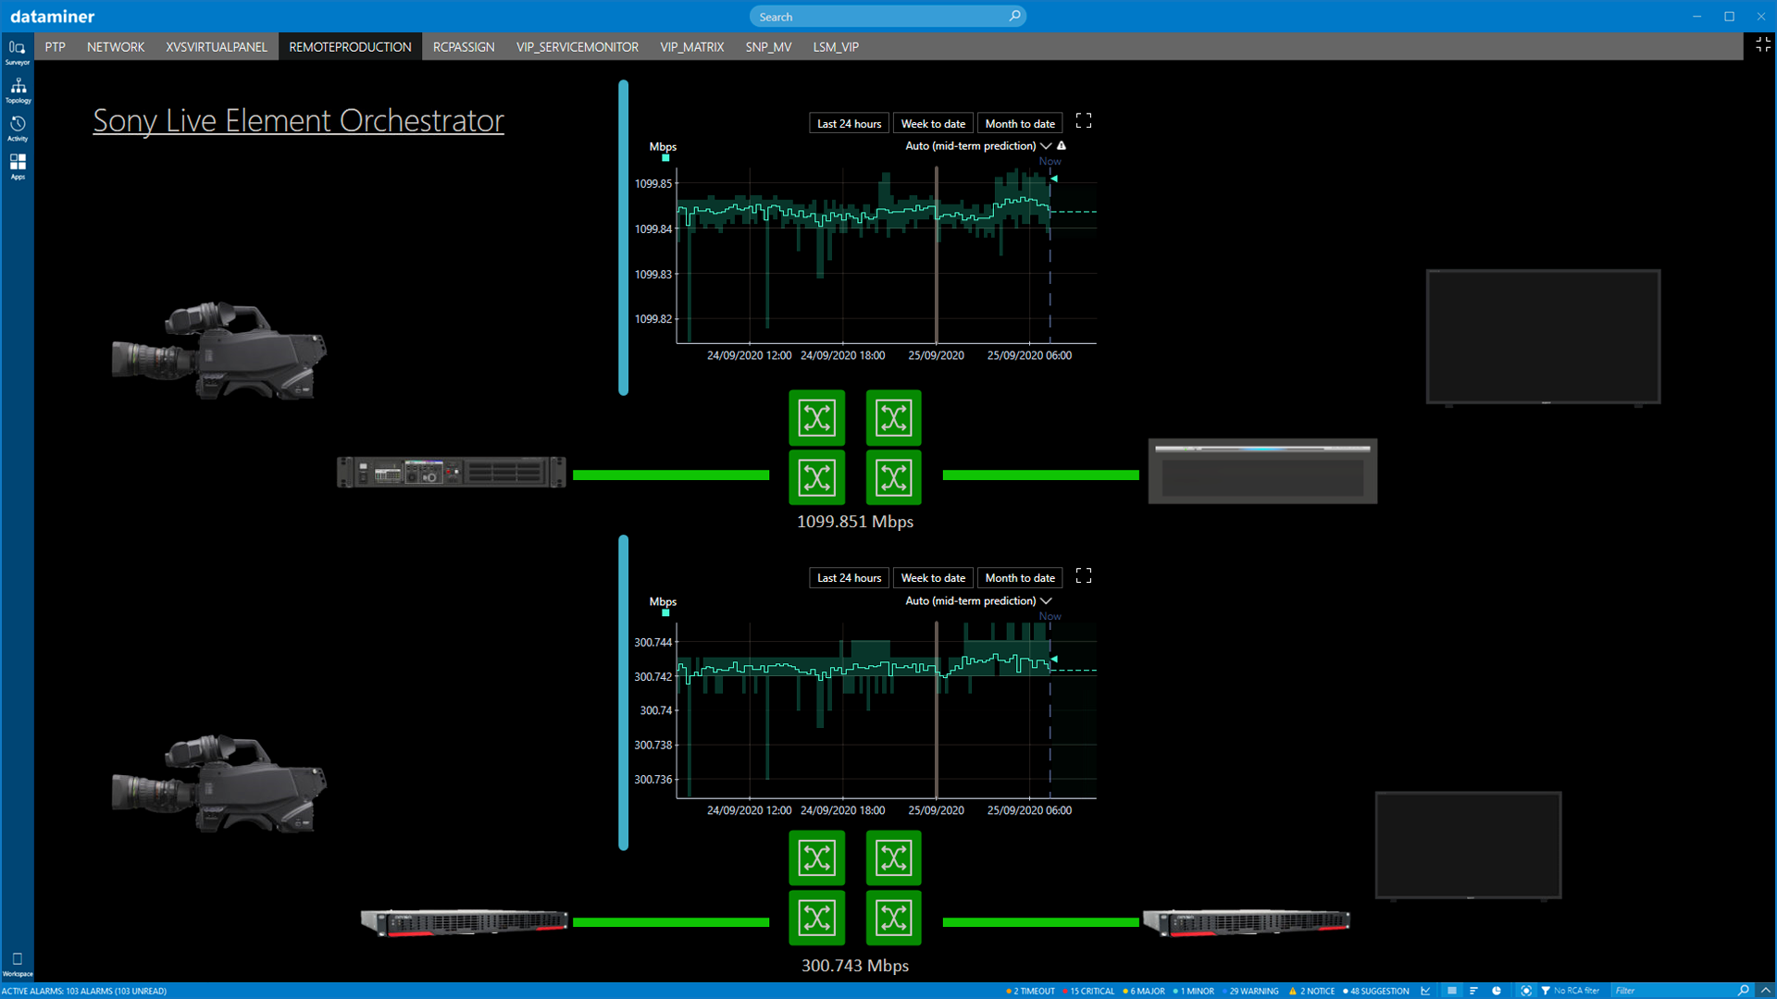
Task: Switch to the RCPASSIGN tab
Action: pos(464,47)
